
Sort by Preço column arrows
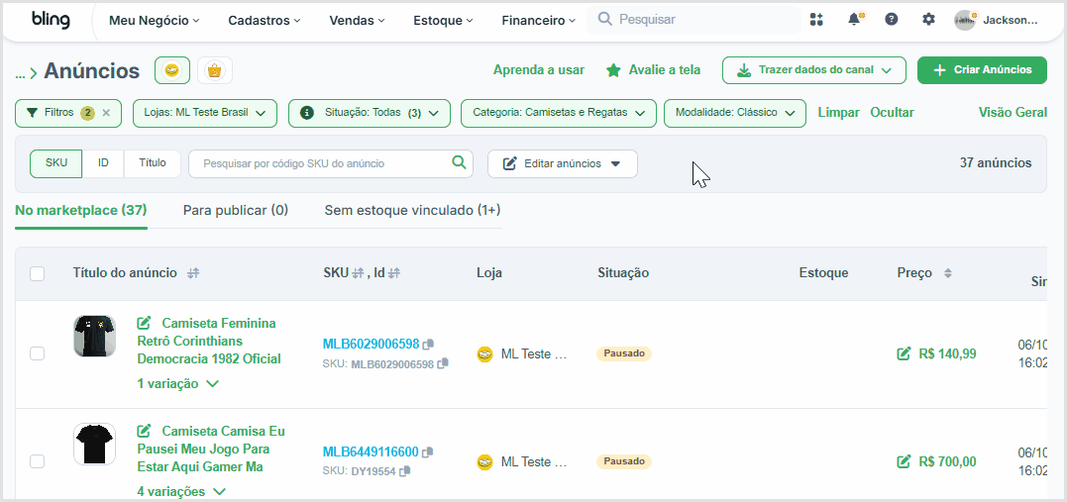pos(947,273)
